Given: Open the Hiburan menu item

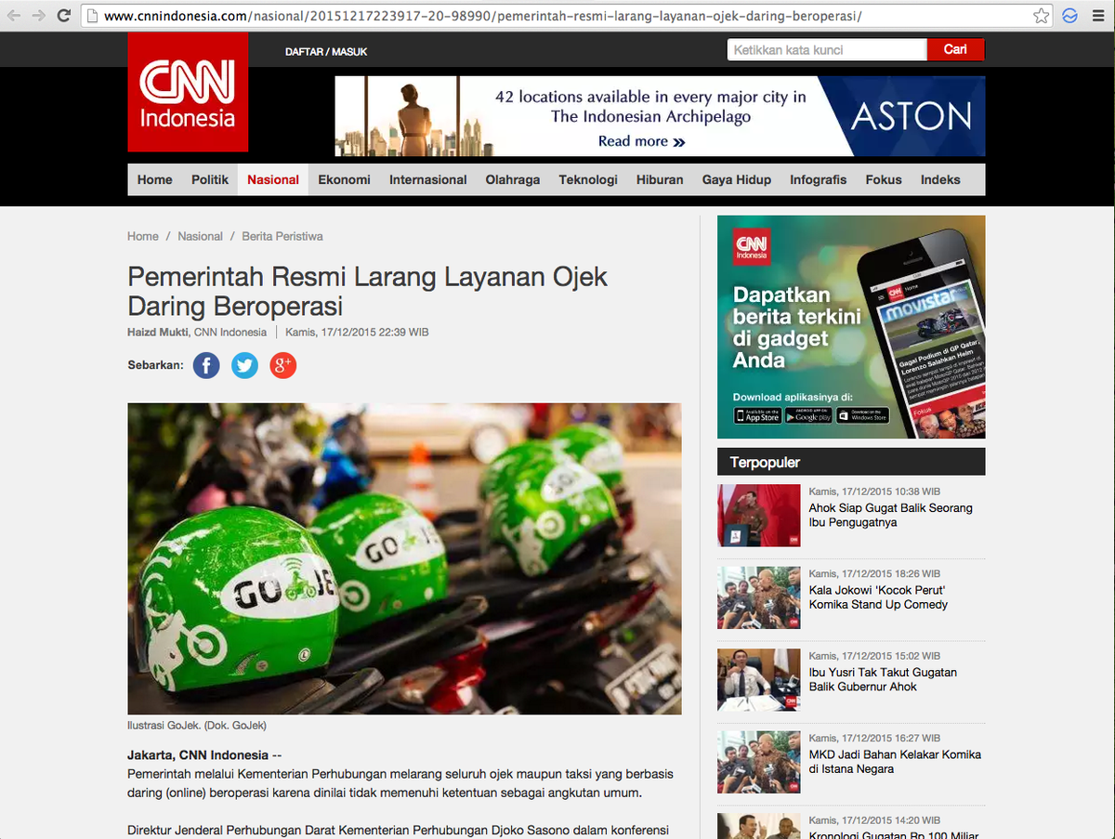Looking at the screenshot, I should tap(660, 179).
